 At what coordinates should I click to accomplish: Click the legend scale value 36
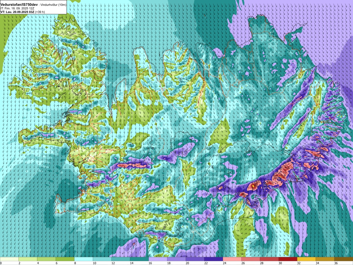(336, 263)
